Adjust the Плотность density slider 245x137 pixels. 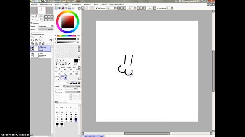click(x=73, y=92)
